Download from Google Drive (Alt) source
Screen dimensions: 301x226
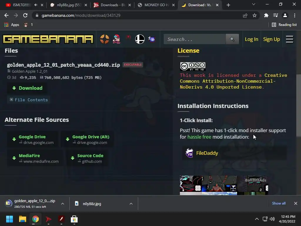(88, 139)
